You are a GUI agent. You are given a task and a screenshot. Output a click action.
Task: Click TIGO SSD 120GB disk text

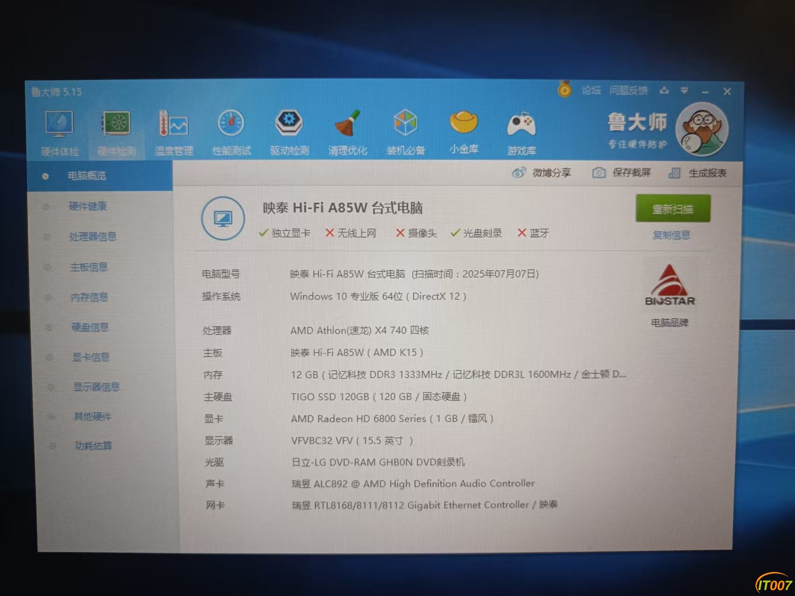(x=379, y=397)
